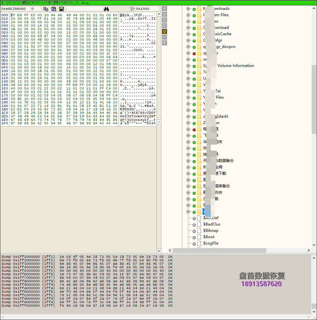Viewport: 317px width, 320px height.
Task: Save the dump with the floppy disk icon
Action: (61, 9)
